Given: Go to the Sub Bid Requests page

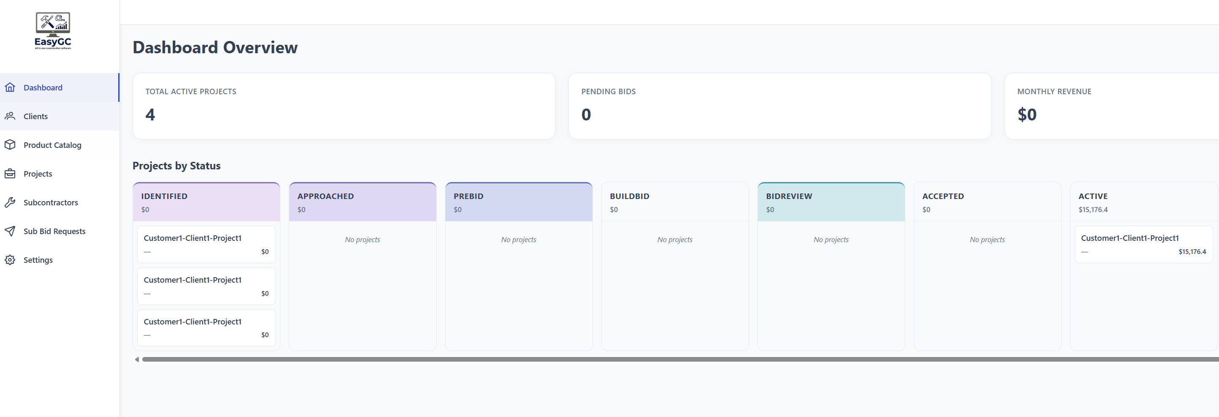Looking at the screenshot, I should coord(60,232).
